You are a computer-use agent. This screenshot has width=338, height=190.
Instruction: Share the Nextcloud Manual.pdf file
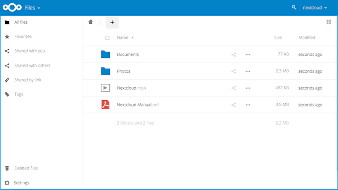pos(233,105)
